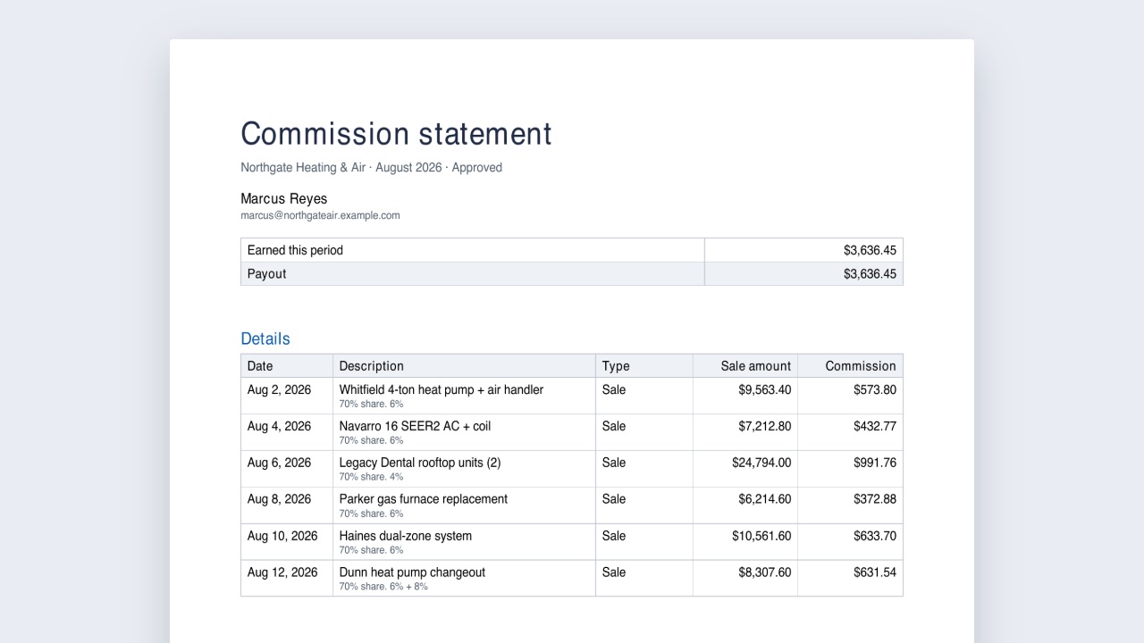The height and width of the screenshot is (643, 1144).
Task: Click "Parker gas furnace replacement" description
Action: pos(424,500)
